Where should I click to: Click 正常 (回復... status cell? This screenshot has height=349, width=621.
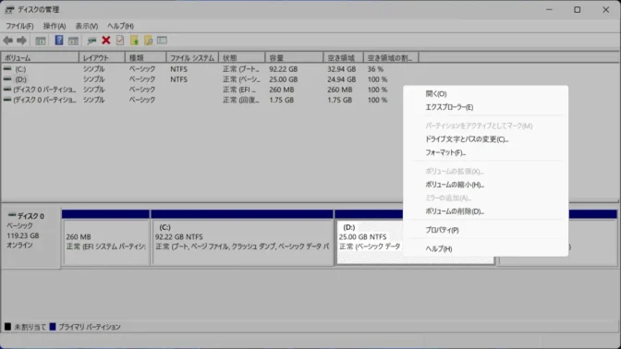coord(240,100)
